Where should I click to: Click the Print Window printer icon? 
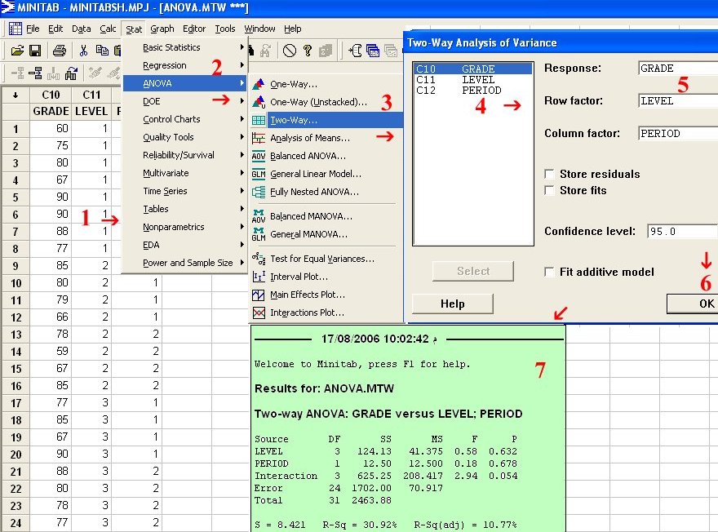[x=59, y=51]
